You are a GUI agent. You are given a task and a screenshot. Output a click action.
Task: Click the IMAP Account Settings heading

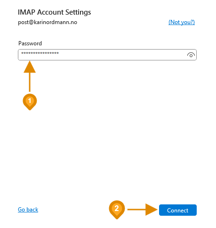click(x=55, y=12)
